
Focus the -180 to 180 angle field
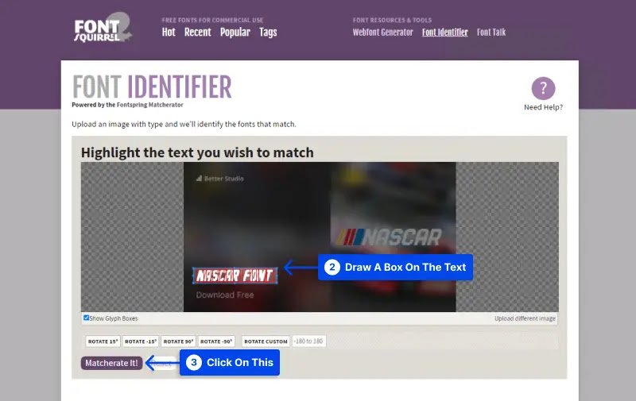pyautogui.click(x=308, y=341)
